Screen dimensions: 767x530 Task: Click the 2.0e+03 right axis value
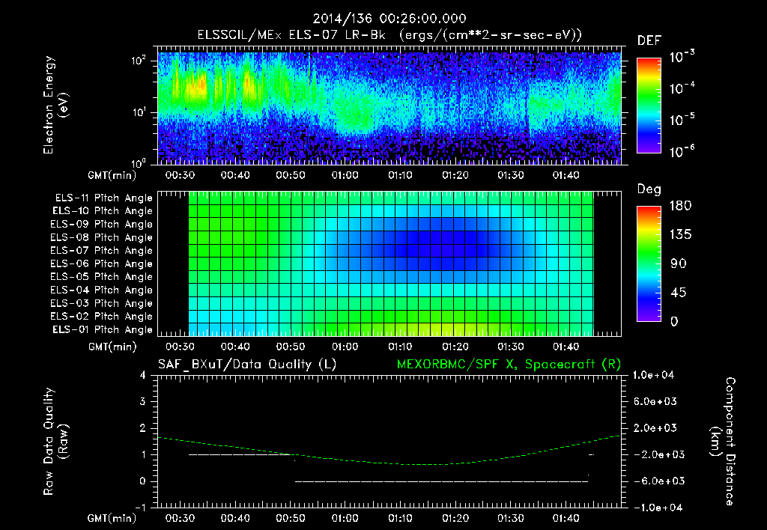(x=655, y=428)
